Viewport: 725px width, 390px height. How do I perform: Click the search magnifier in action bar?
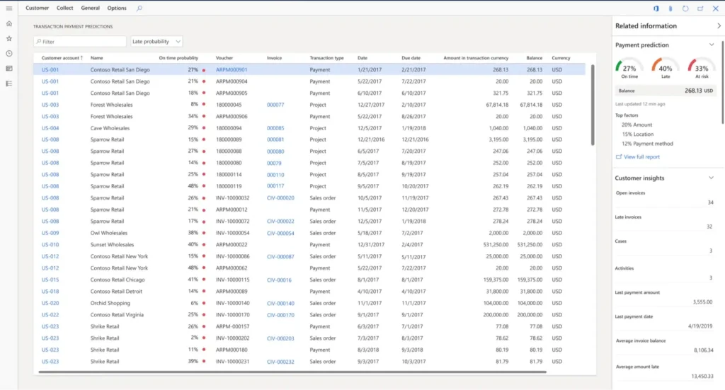pos(139,8)
